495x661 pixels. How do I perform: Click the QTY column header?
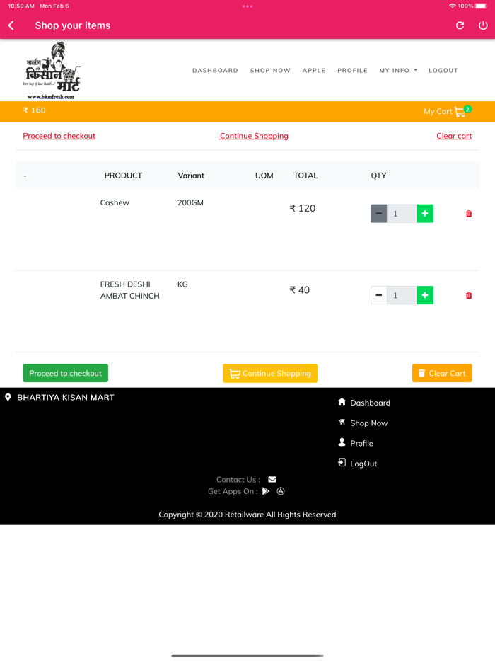(x=378, y=176)
